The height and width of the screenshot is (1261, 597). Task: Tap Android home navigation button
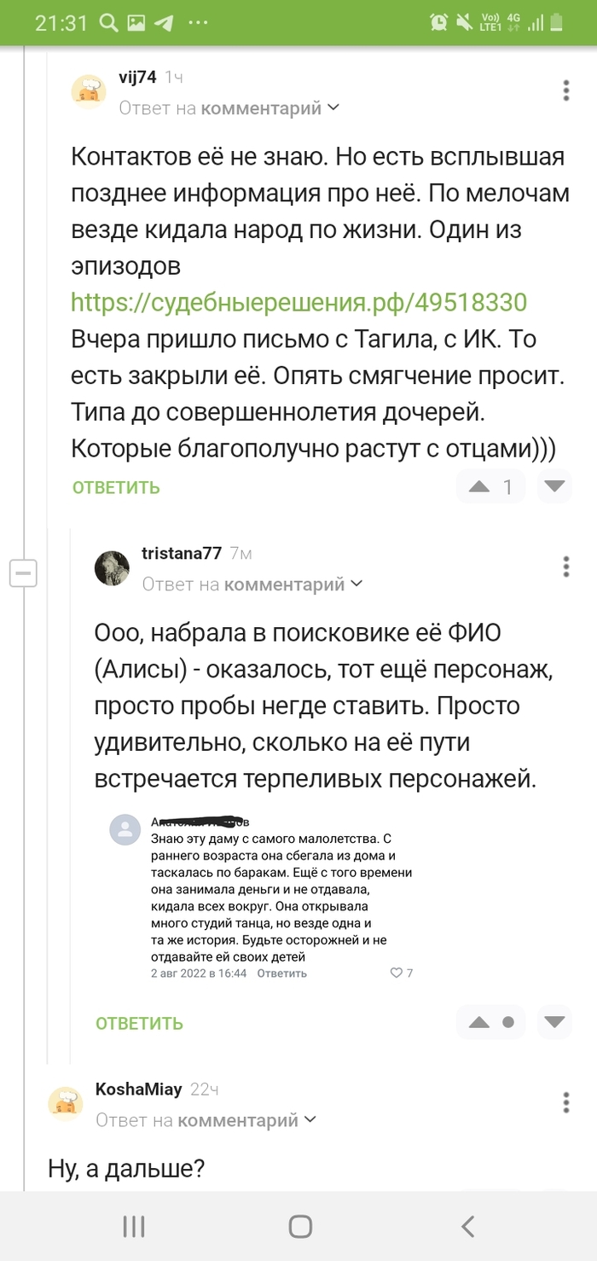click(x=299, y=1227)
